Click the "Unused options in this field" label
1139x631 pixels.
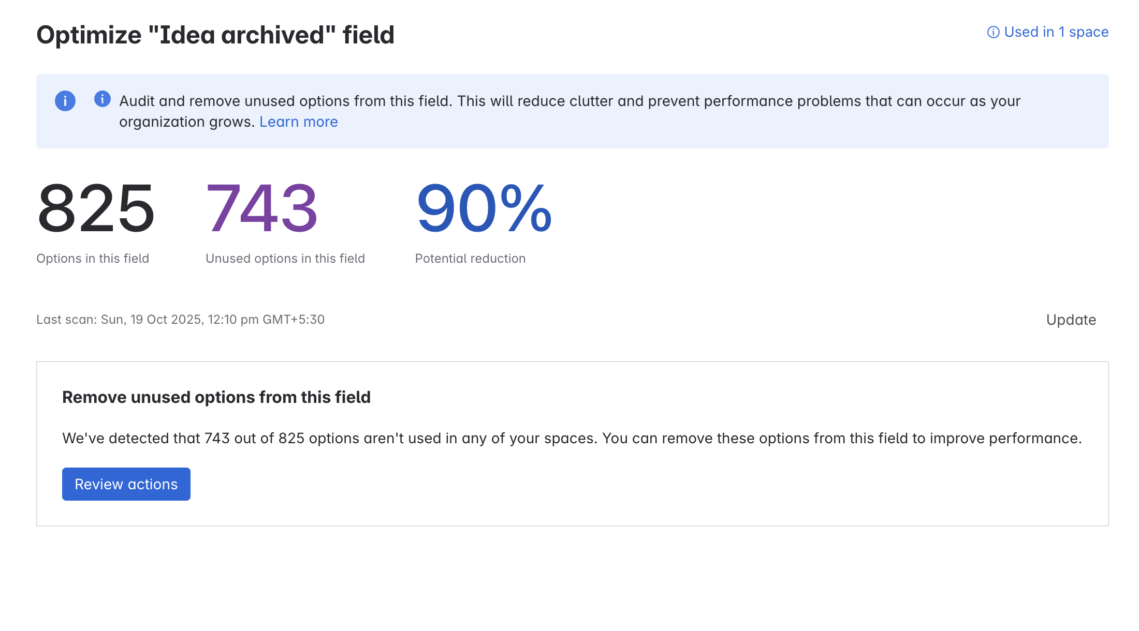pyautogui.click(x=285, y=258)
